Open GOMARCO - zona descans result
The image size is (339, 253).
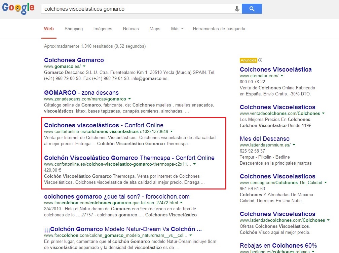point(81,93)
